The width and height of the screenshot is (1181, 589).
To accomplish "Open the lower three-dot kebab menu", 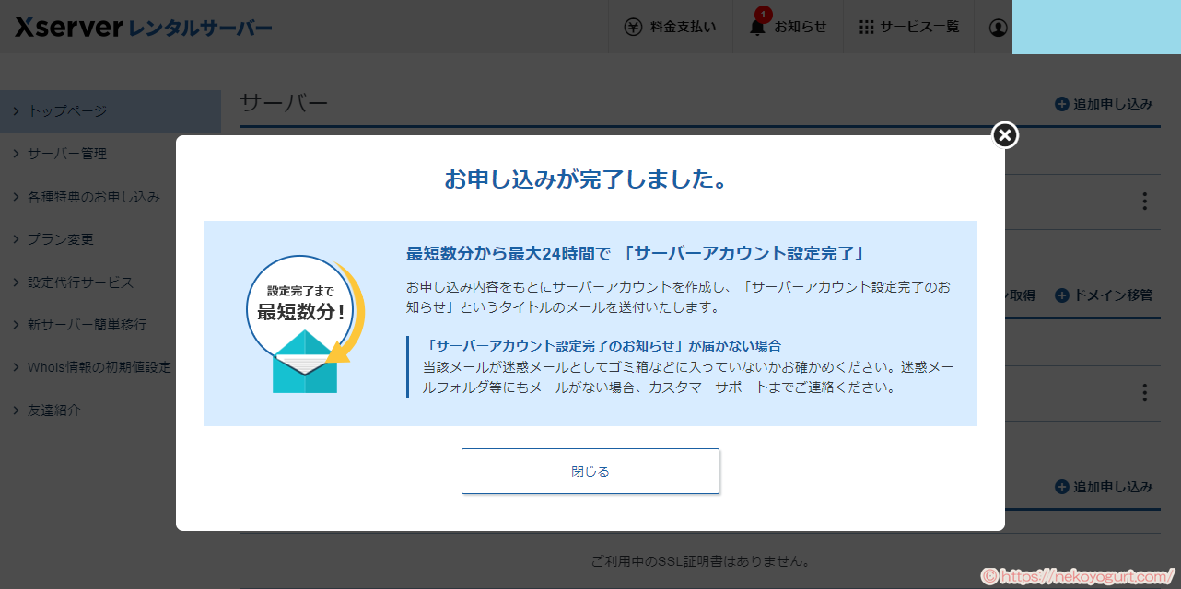I will click(x=1143, y=394).
